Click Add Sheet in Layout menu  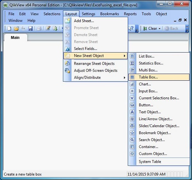[84, 21]
